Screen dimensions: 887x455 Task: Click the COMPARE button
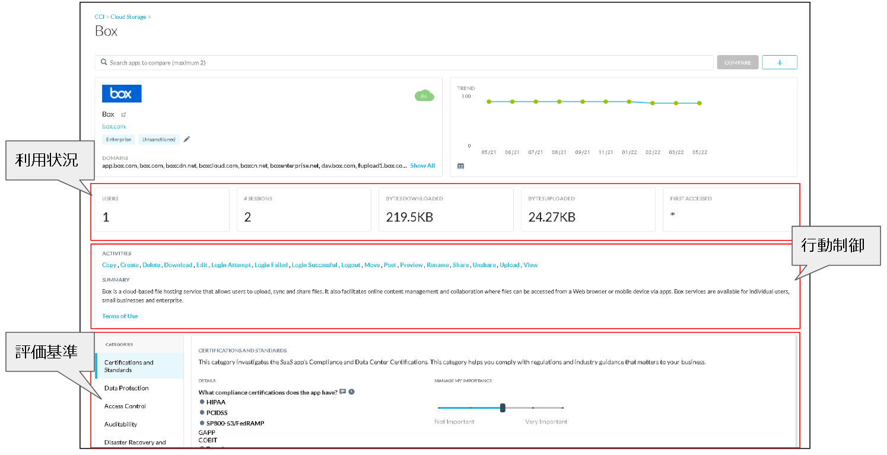pos(737,62)
